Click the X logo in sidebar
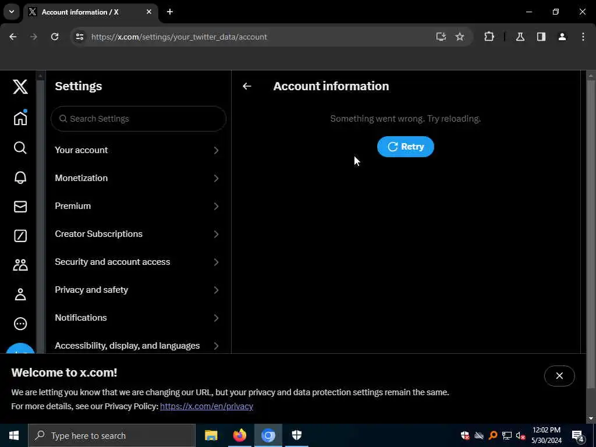The height and width of the screenshot is (447, 596). (x=20, y=87)
